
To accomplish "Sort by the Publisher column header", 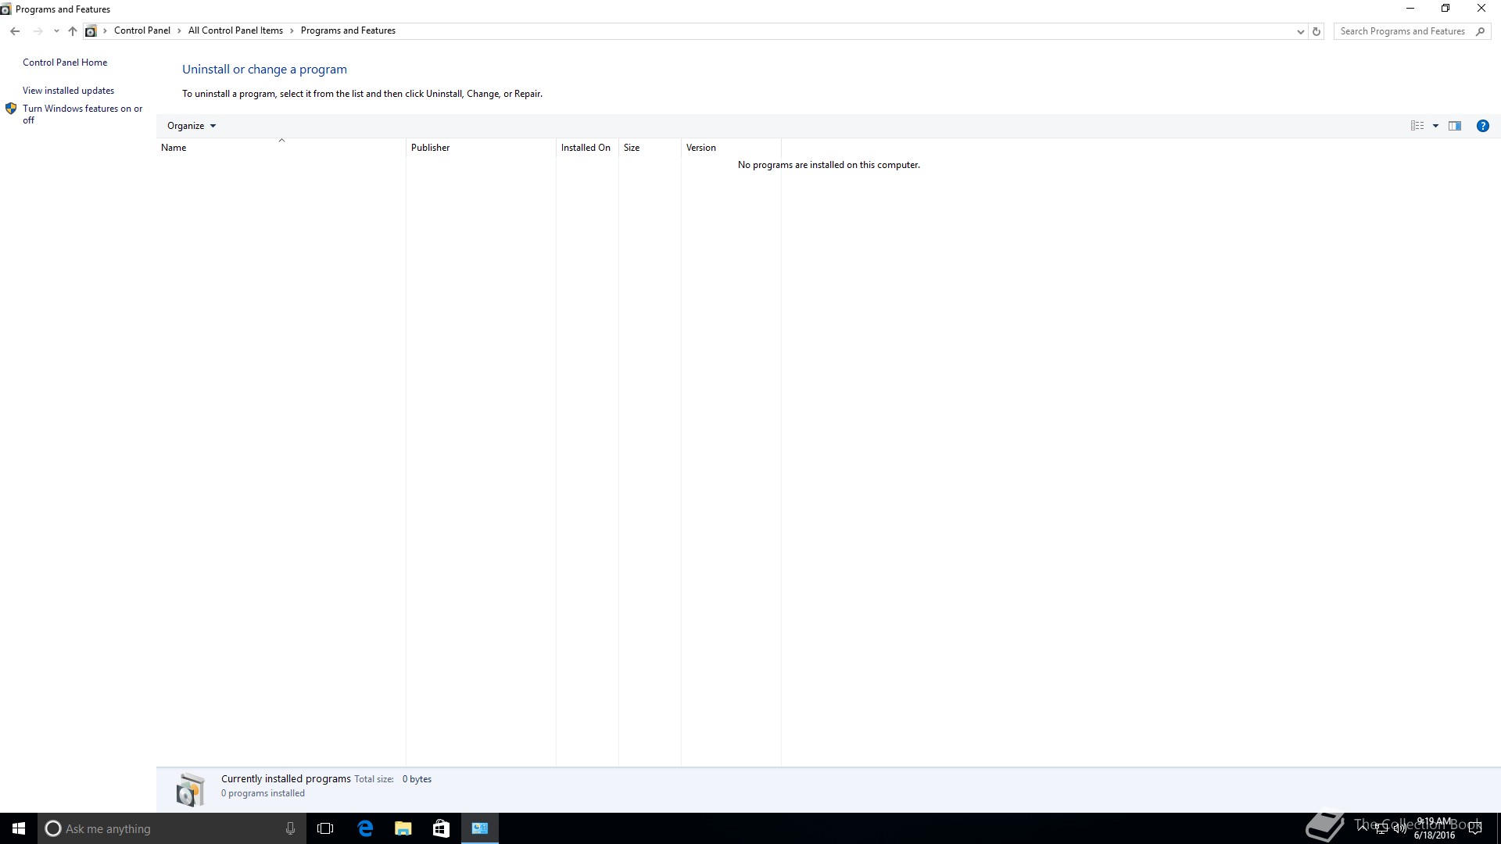I will (481, 148).
